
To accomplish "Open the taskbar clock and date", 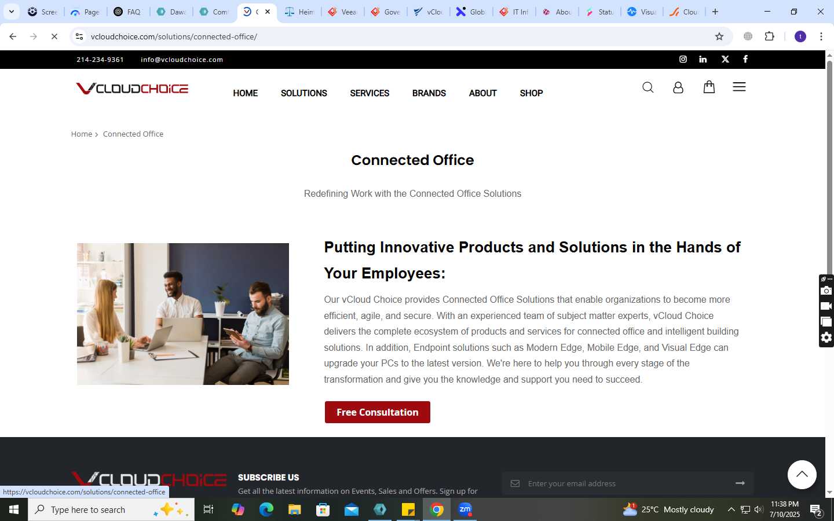I will pos(785,509).
